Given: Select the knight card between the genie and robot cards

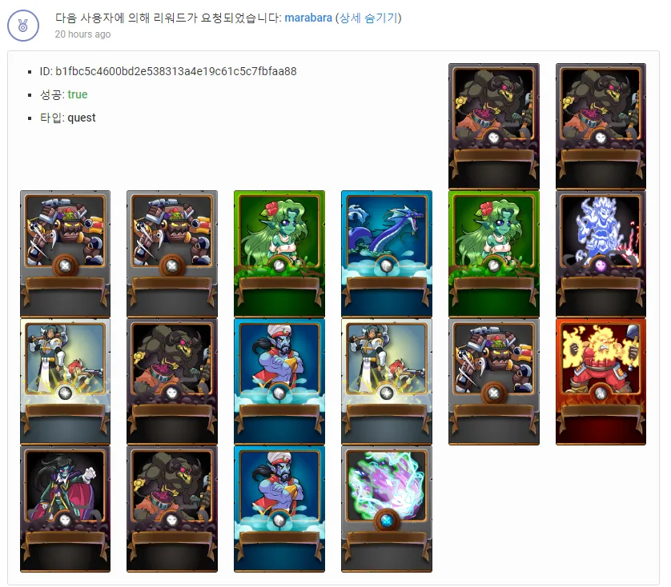Looking at the screenshot, I should coord(387,381).
